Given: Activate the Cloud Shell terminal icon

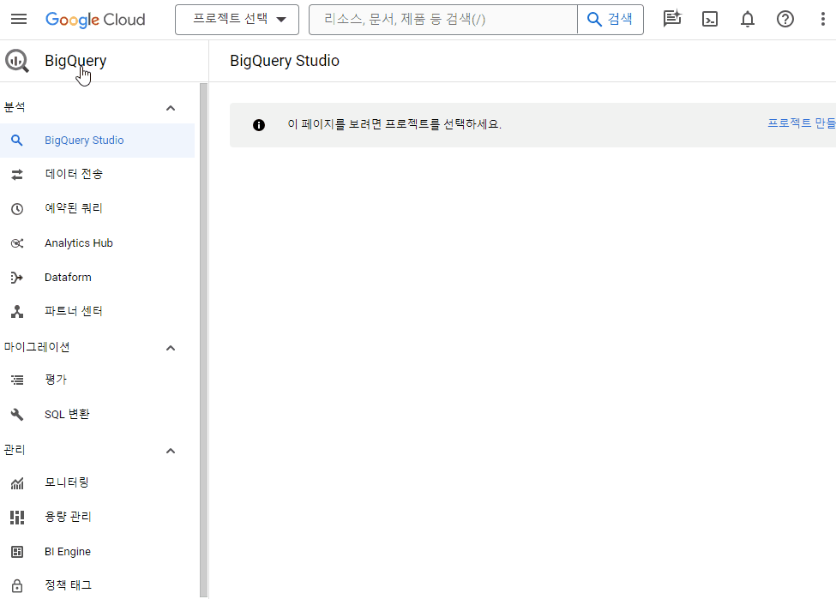Looking at the screenshot, I should coord(710,19).
